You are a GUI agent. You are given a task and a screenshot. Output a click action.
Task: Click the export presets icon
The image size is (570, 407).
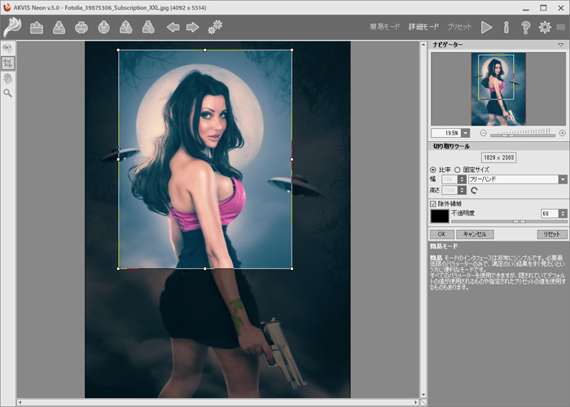tap(148, 28)
